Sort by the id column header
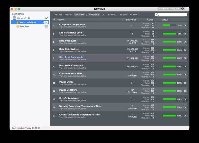This screenshot has width=199, height=143. point(54,20)
